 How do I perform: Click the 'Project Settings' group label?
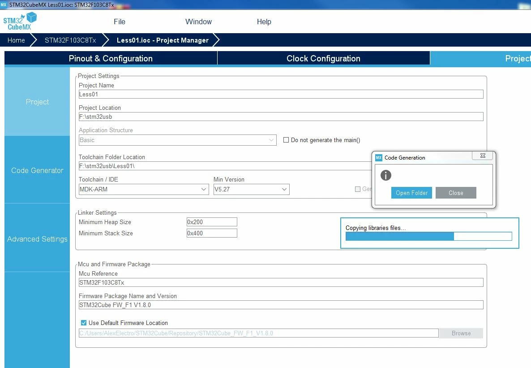click(98, 76)
